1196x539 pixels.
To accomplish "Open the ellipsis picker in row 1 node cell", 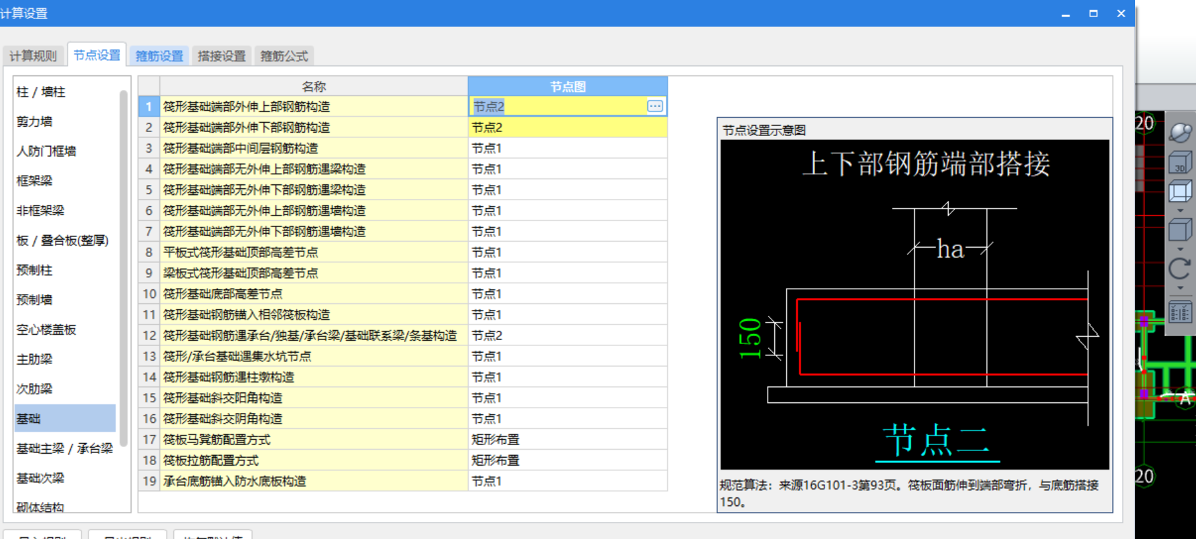I will point(655,106).
